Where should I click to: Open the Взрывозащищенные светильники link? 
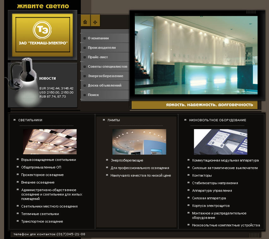click(49, 160)
